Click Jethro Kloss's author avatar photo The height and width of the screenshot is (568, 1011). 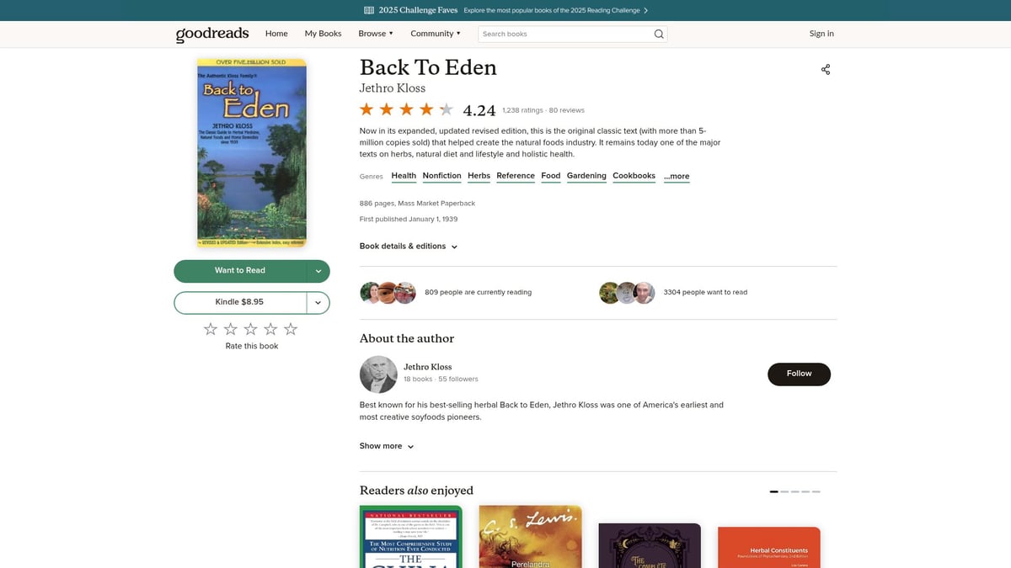click(x=377, y=374)
